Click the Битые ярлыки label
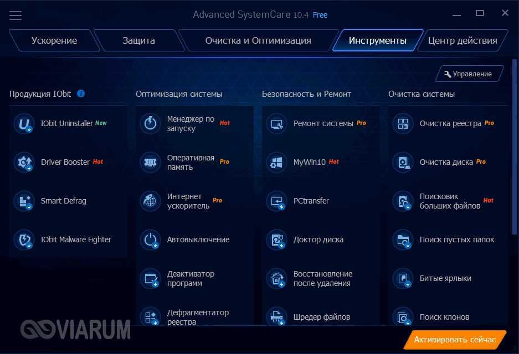This screenshot has width=519, height=354. [445, 278]
